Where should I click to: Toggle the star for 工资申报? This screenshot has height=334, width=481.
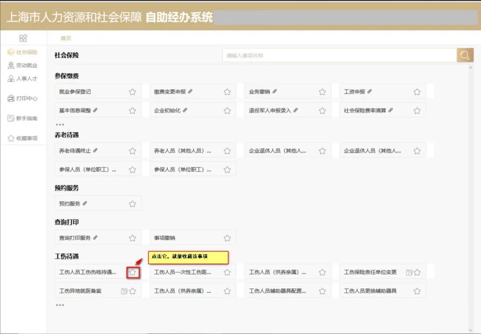[417, 92]
